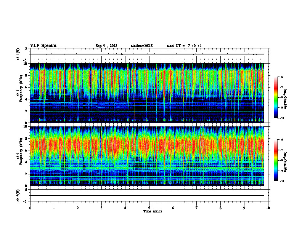This screenshot has width=302, height=233.
Task: Click the ch.1 voltage waveform trace
Action: 147,54
